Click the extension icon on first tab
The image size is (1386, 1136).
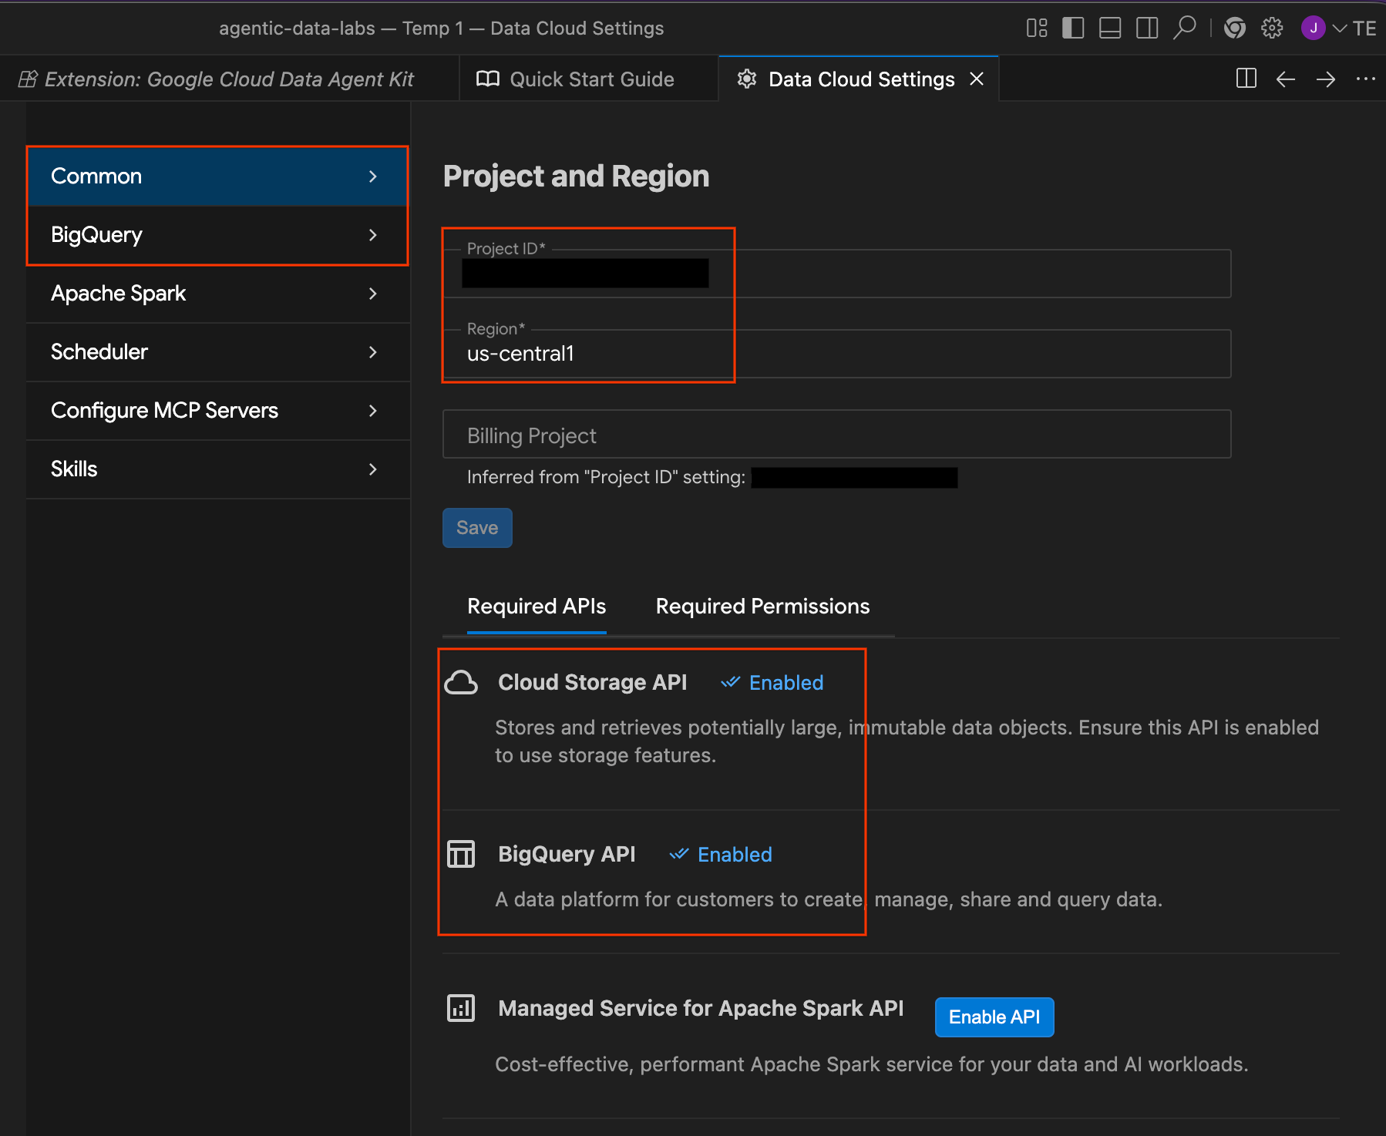[28, 79]
